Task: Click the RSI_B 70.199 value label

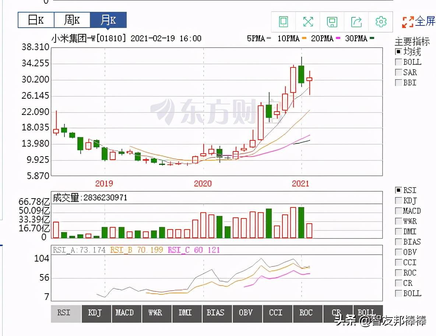Action: coord(137,250)
